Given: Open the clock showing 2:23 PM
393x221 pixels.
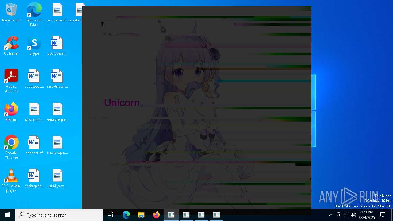Looking at the screenshot, I should 367,215.
